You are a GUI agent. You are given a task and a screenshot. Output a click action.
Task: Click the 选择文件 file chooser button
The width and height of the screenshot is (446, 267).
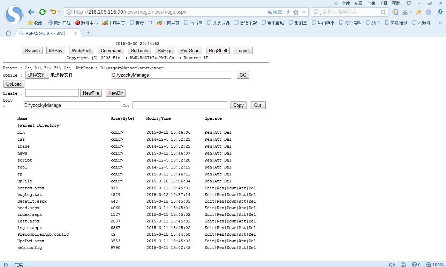[37, 75]
